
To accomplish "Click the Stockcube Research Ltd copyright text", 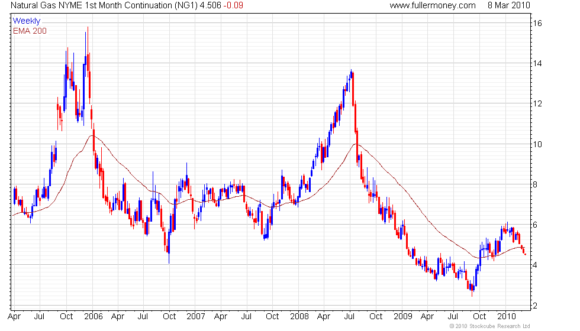I will point(490,326).
